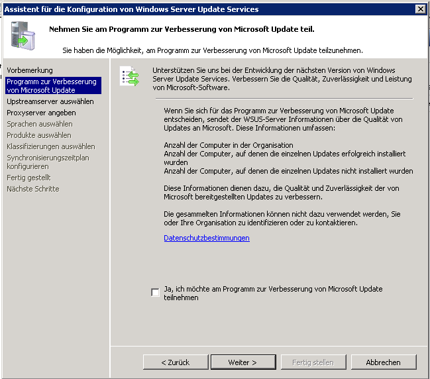This screenshot has height=379, width=430.
Task: Open the Proxyserver angeben step
Action: tap(41, 113)
